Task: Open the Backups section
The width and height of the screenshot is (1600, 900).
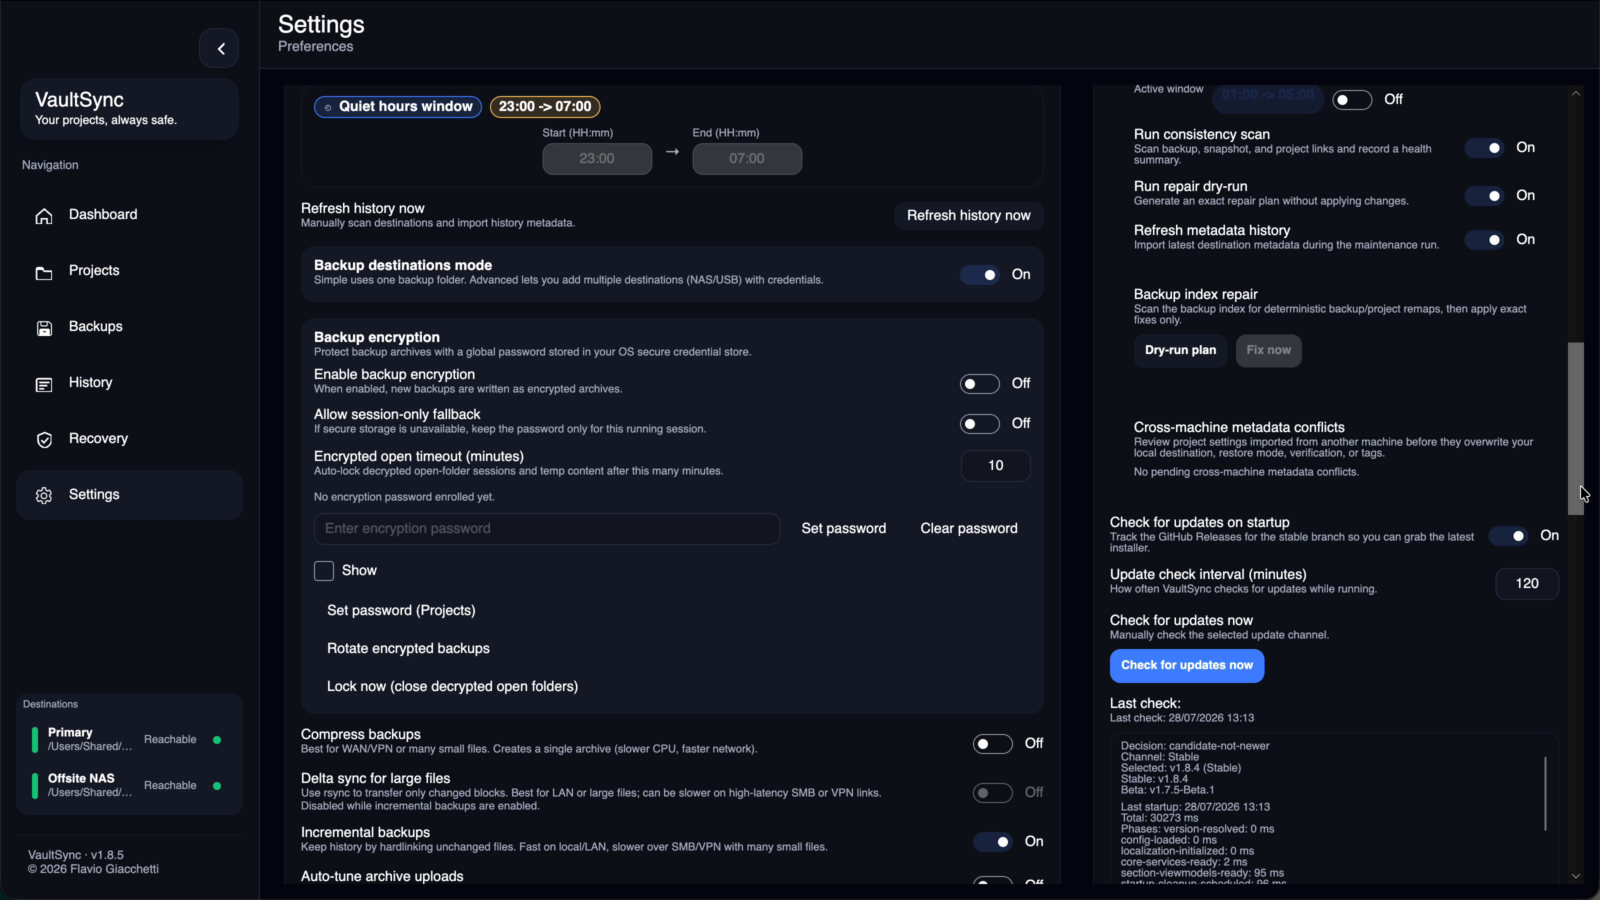Action: 129,326
